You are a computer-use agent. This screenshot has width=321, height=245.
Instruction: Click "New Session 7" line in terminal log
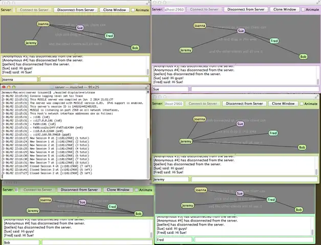[x=47, y=163]
